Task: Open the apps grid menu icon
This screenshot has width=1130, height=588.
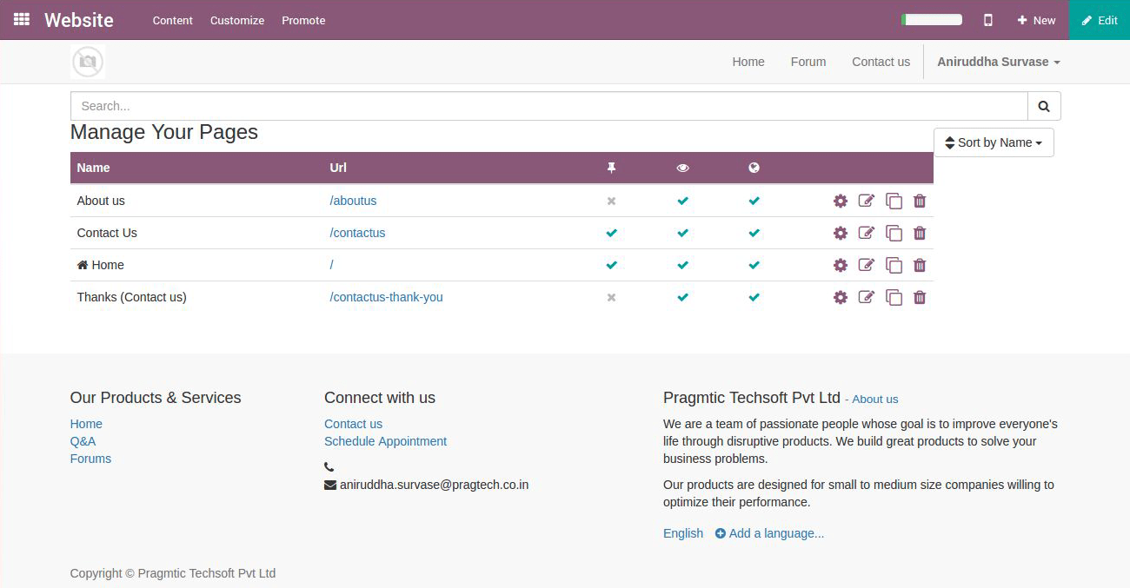Action: (x=22, y=19)
